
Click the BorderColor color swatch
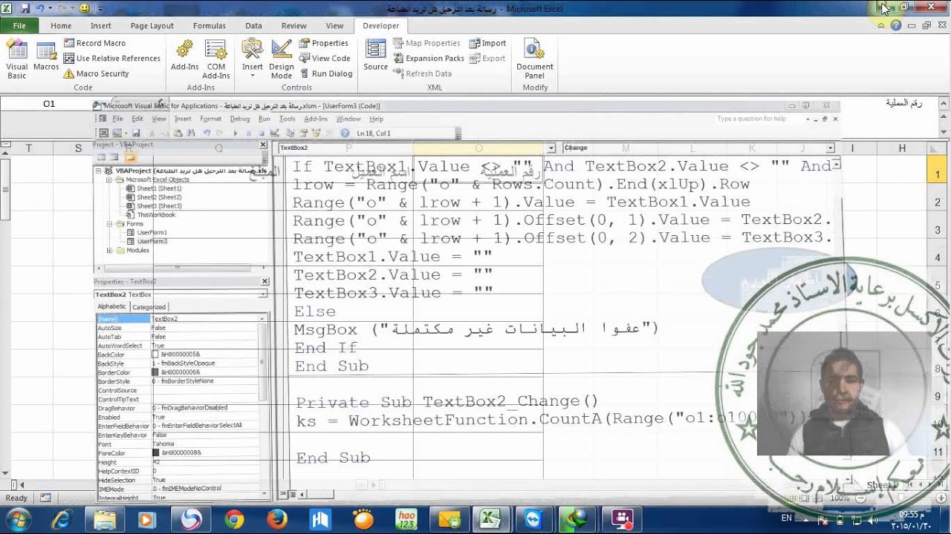point(155,372)
